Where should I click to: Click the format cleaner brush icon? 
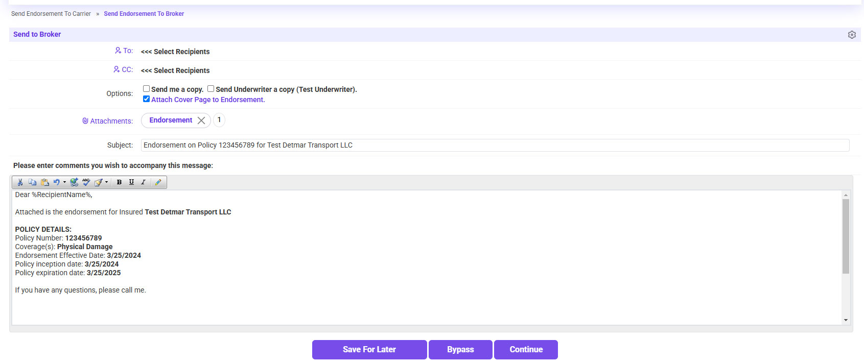(x=99, y=182)
